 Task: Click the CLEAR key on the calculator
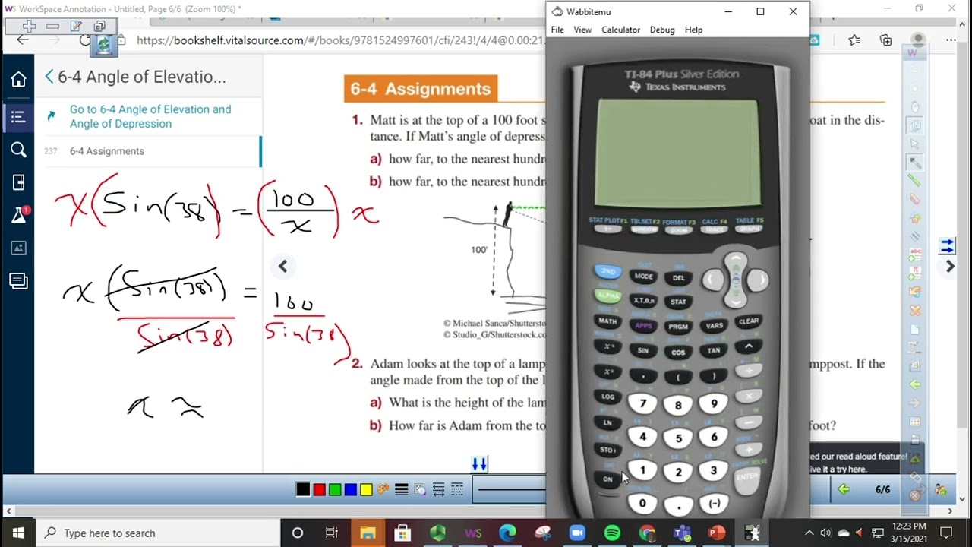point(749,321)
